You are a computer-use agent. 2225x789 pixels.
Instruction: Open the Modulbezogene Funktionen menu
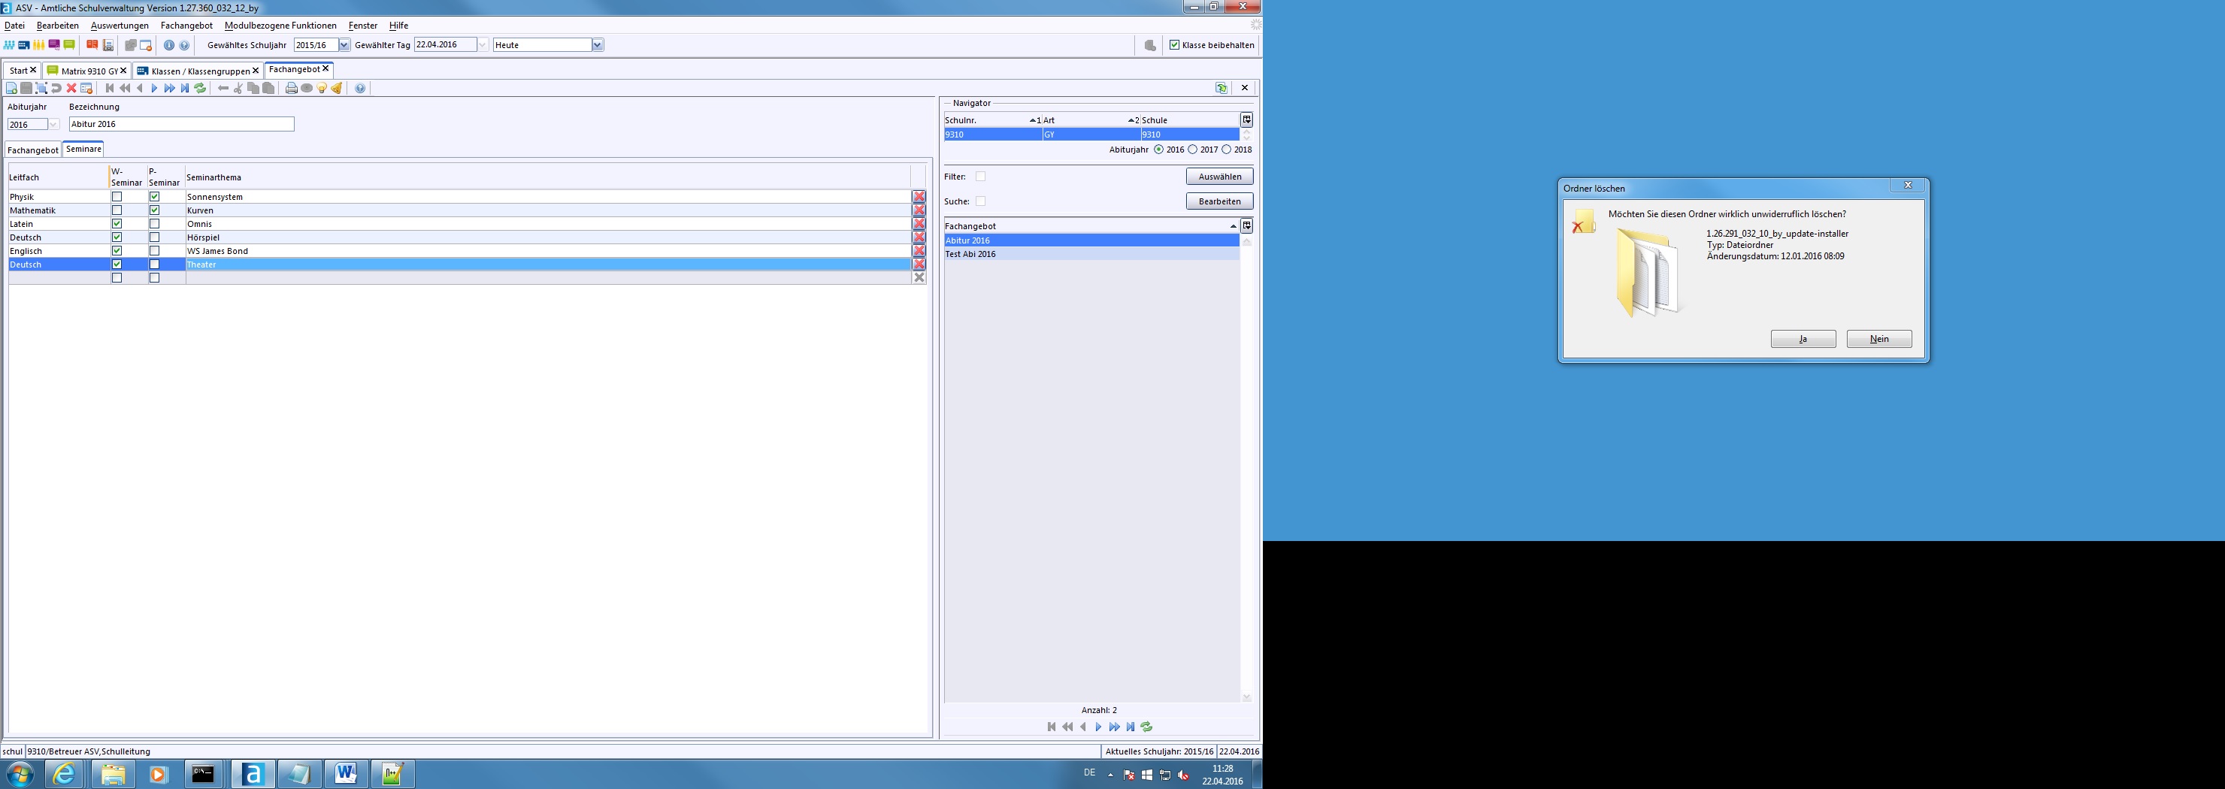coord(280,26)
